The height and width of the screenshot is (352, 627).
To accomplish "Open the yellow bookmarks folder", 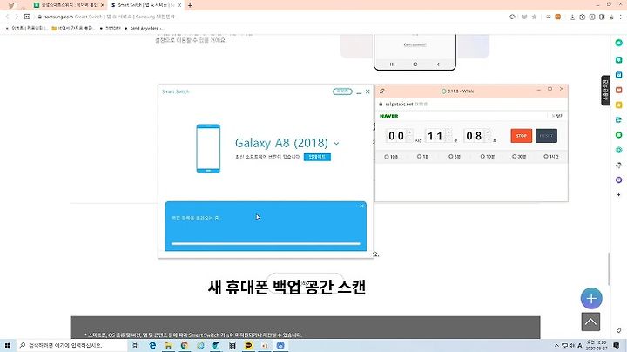I will click(x=73, y=28).
